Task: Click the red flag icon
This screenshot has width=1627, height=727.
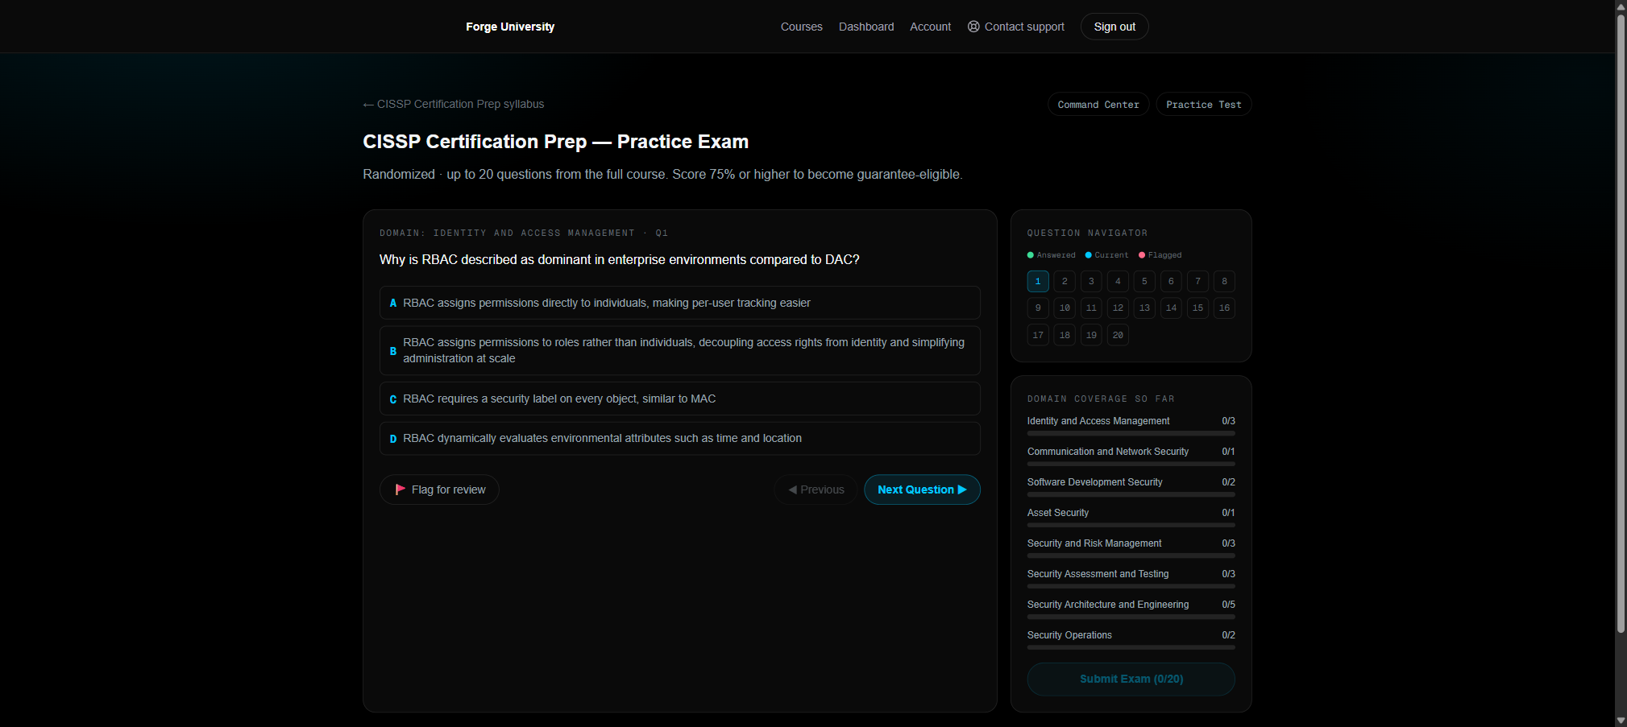Action: pos(400,489)
